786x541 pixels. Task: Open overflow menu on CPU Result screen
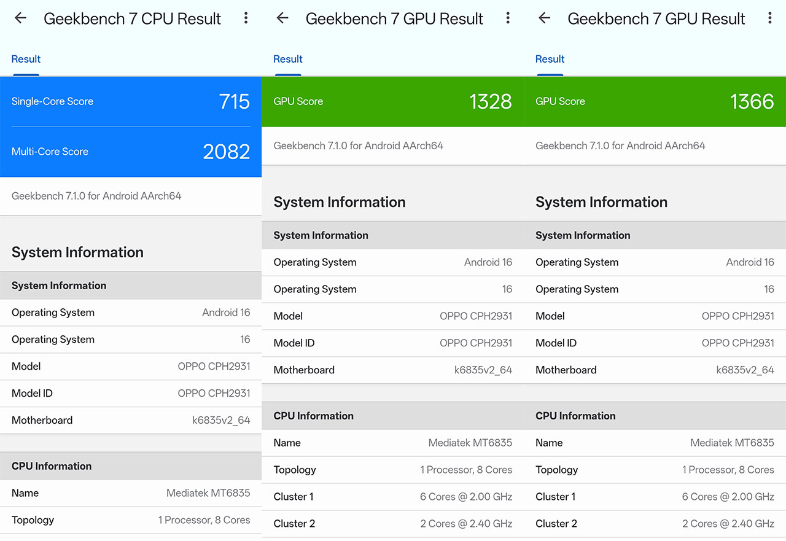point(246,18)
